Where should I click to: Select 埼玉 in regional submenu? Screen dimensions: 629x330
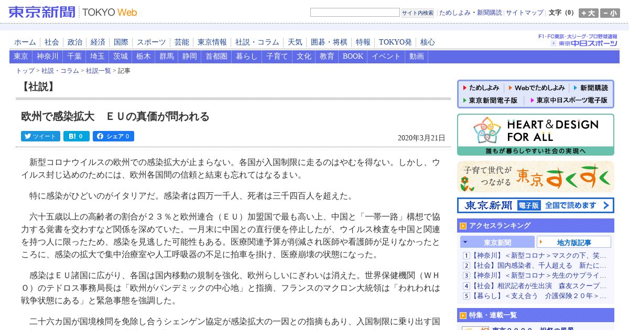point(97,57)
